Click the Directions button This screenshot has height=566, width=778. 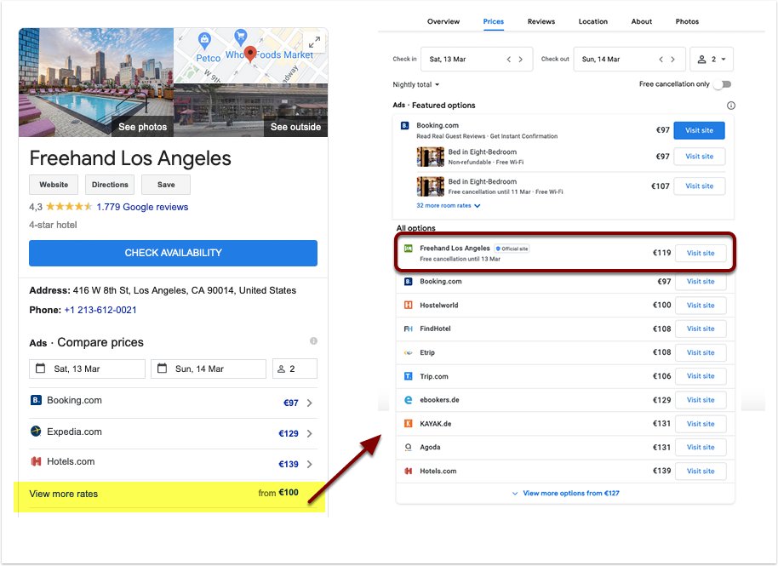(x=110, y=185)
